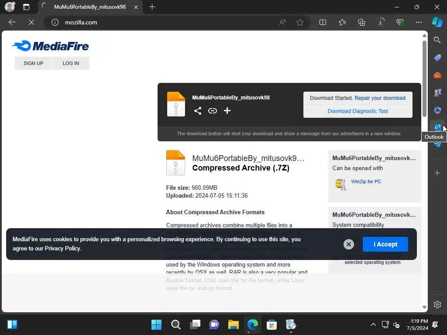Click the SIGN UP button
Screen dimensions: 447x335
[x=33, y=63]
